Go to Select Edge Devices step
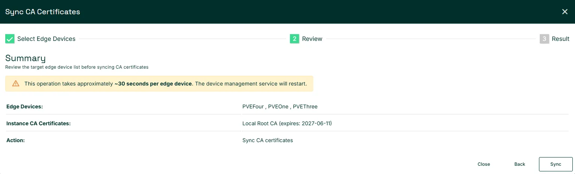 click(46, 39)
